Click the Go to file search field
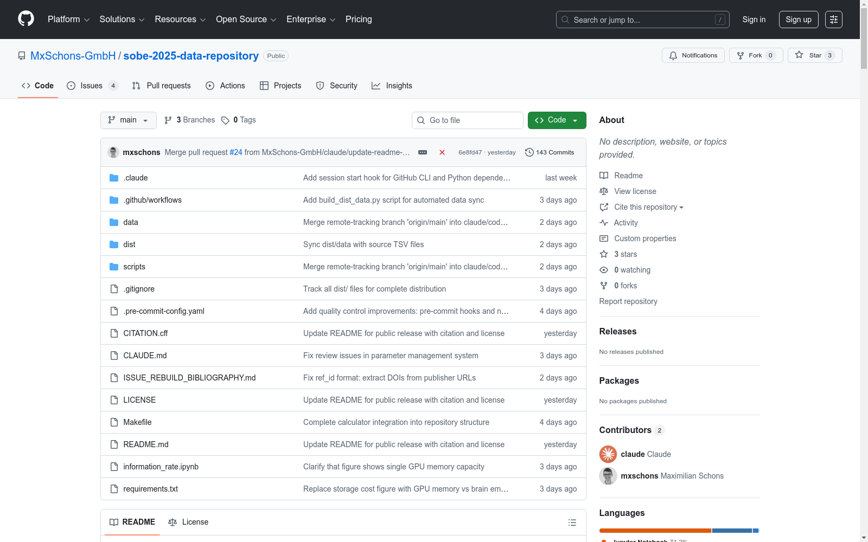The image size is (868, 542). (468, 120)
